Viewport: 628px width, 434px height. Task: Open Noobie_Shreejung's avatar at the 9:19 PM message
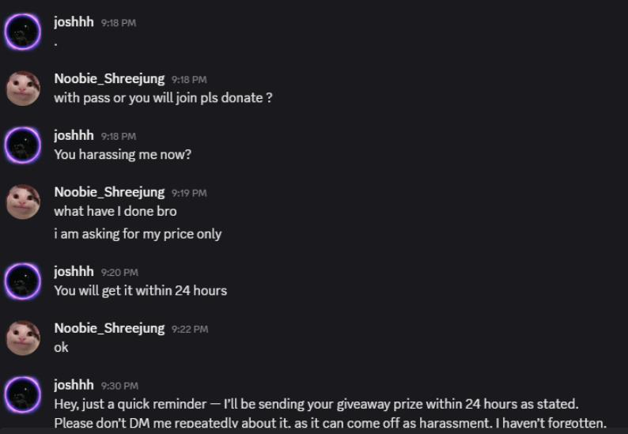tap(22, 202)
